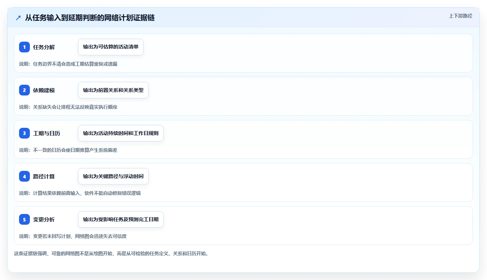Select the 变更分析 step title
The width and height of the screenshot is (487, 280).
pos(44,219)
